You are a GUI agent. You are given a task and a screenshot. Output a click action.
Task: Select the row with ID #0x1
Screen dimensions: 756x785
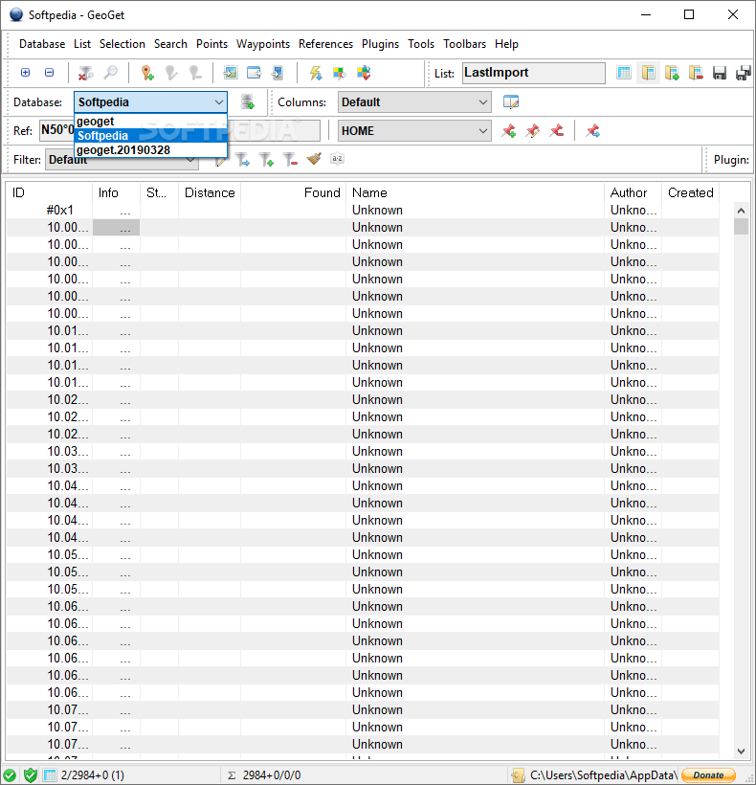point(363,211)
